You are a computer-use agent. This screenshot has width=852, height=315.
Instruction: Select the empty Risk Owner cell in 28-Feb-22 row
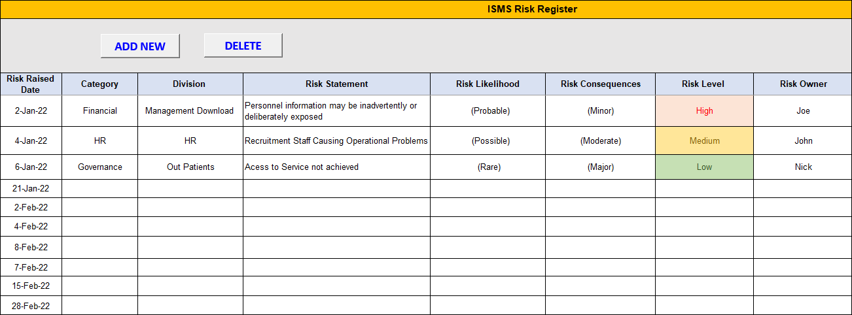(803, 305)
